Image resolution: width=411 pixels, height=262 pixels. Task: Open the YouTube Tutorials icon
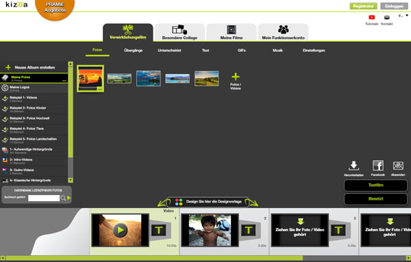tap(371, 18)
